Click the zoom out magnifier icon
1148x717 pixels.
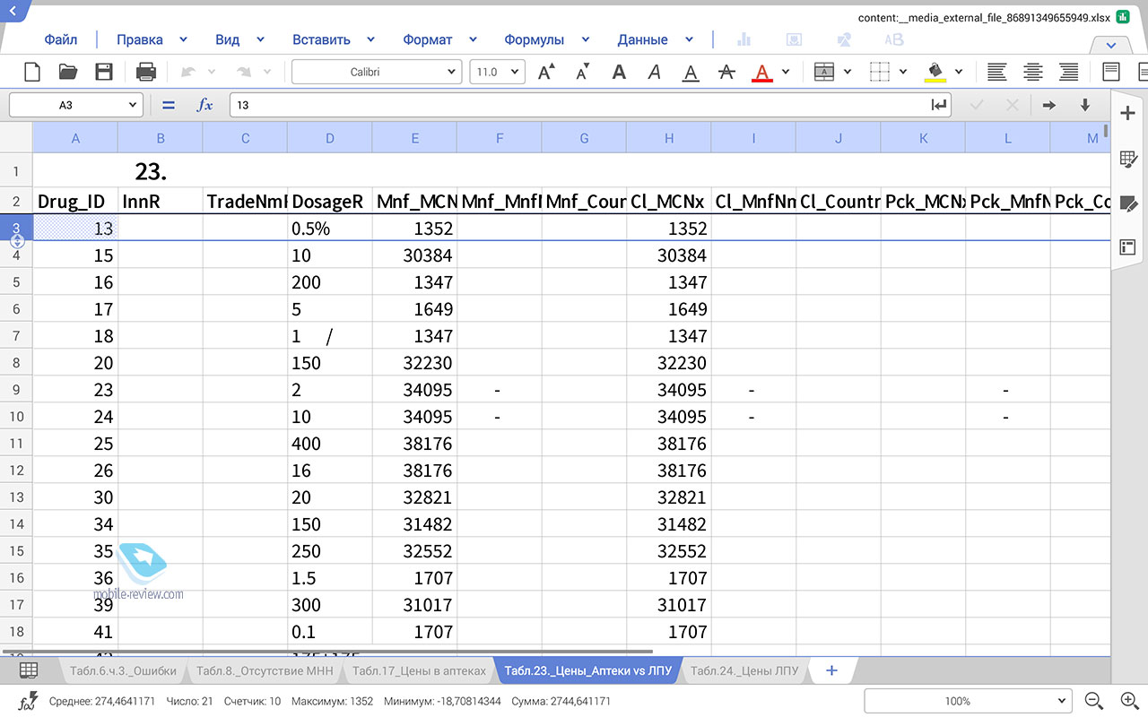point(1093,701)
